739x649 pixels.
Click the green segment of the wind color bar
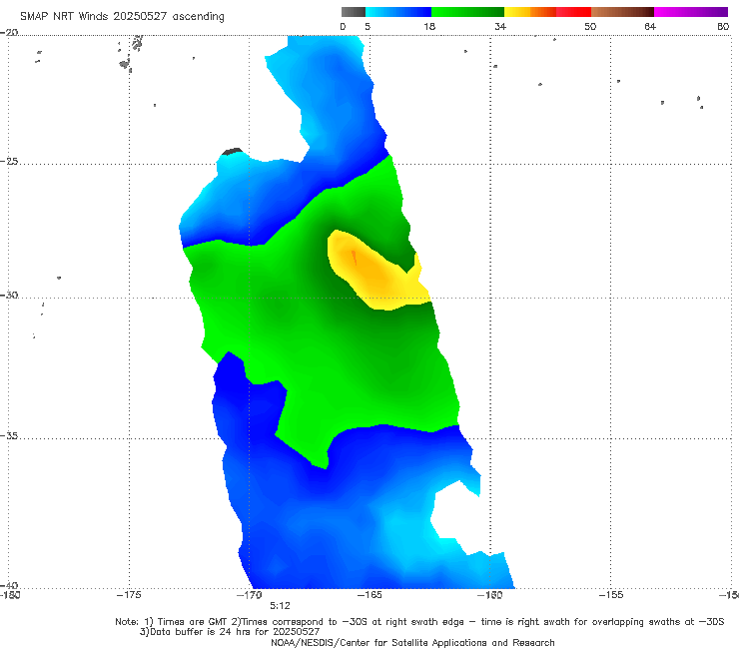467,12
